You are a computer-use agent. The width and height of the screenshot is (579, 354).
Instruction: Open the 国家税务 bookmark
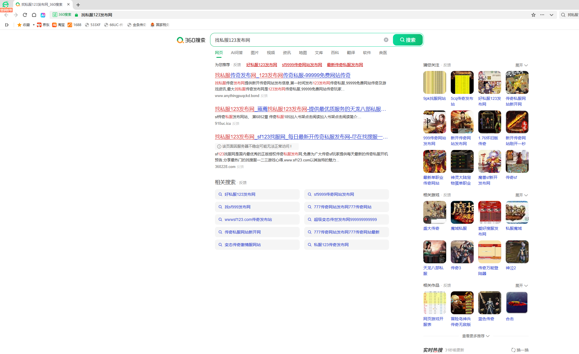[160, 25]
